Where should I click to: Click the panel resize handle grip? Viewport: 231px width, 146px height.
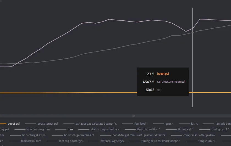(x=133, y=116)
